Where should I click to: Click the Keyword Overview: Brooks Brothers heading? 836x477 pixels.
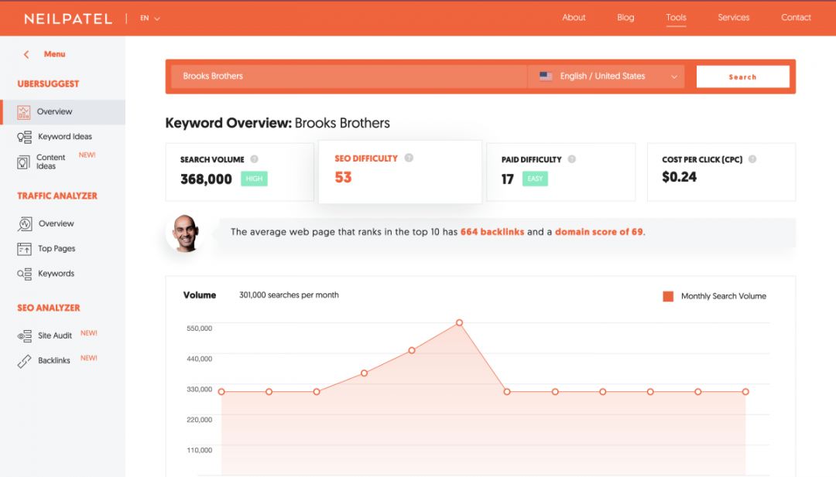pos(277,123)
